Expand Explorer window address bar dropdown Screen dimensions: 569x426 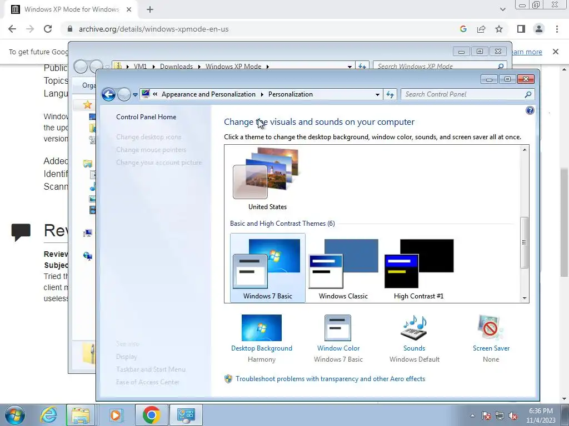point(350,67)
